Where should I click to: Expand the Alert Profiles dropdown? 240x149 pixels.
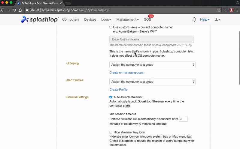[x=152, y=82]
